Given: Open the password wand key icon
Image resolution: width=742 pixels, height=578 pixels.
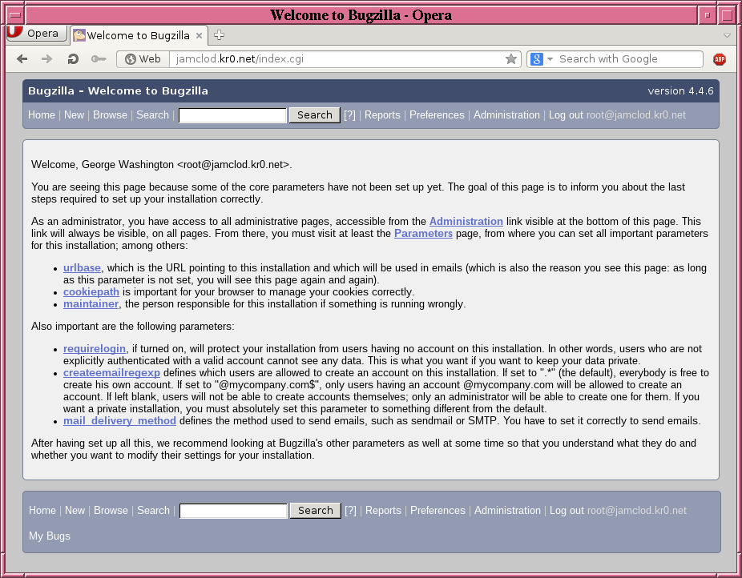Looking at the screenshot, I should tap(99, 59).
